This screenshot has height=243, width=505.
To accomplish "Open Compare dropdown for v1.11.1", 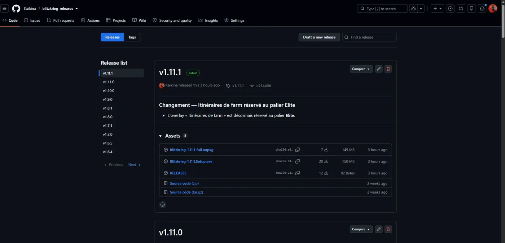I will pos(361,69).
